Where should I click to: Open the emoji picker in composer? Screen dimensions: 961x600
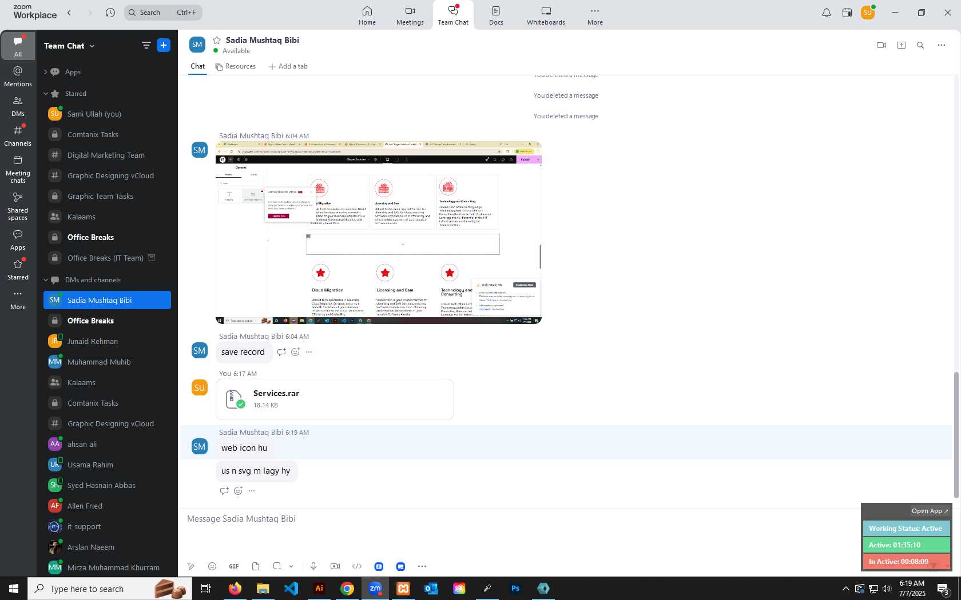coord(212,566)
